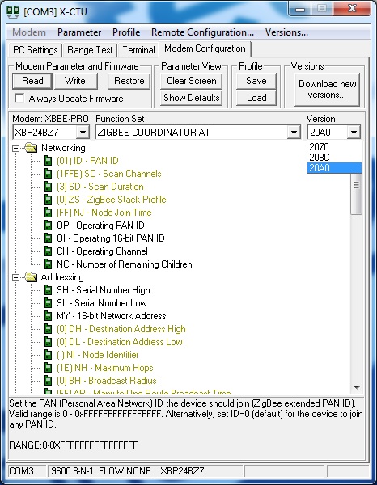Viewport: 377px width, 485px height.
Task: Click the Destination Address Low icon
Action: click(x=48, y=342)
